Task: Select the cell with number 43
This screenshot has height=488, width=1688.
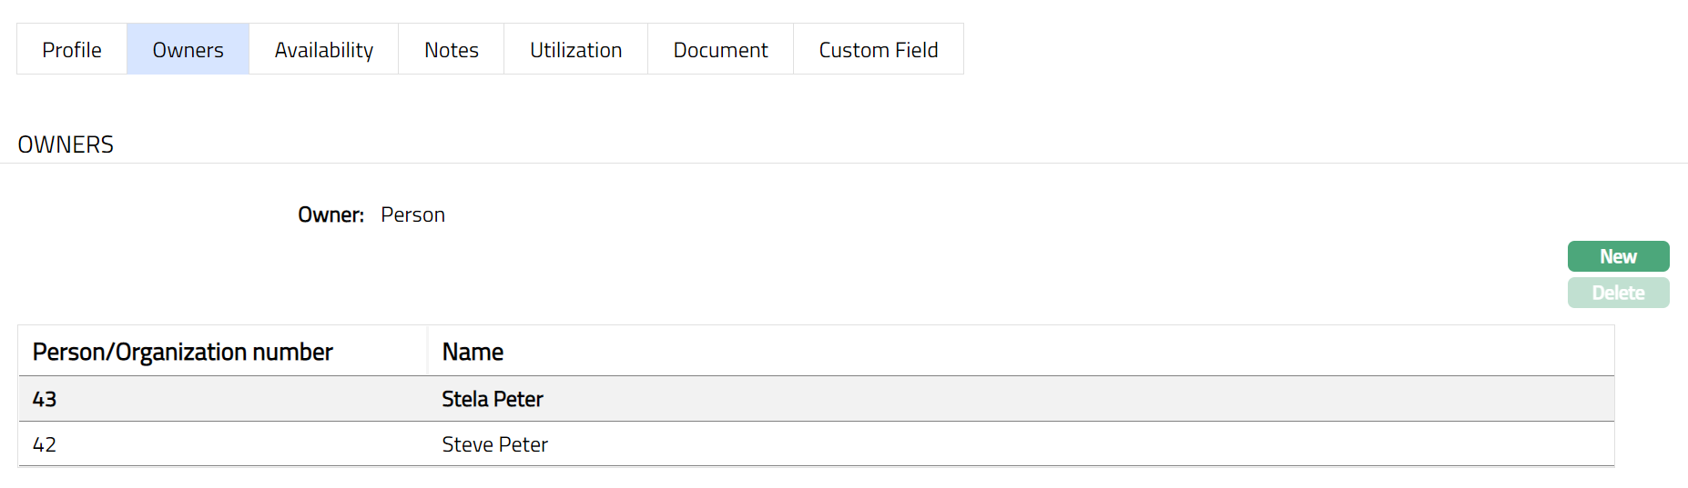Action: point(45,399)
